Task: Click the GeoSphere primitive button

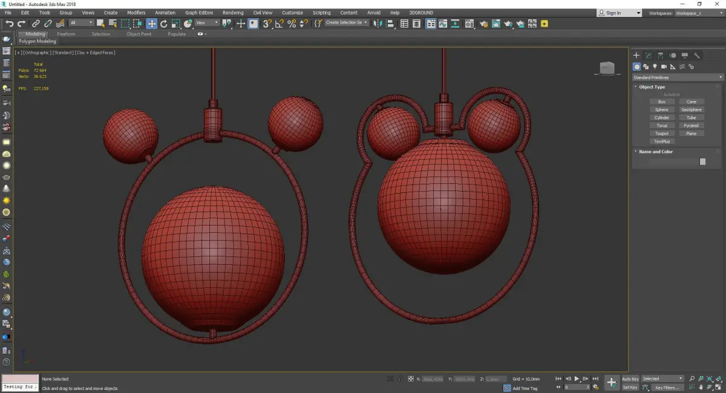Action: [691, 110]
